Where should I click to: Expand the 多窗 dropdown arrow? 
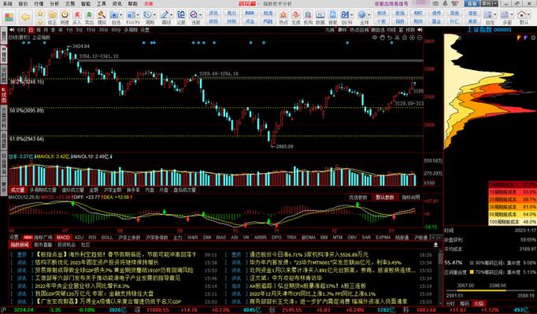point(512,15)
